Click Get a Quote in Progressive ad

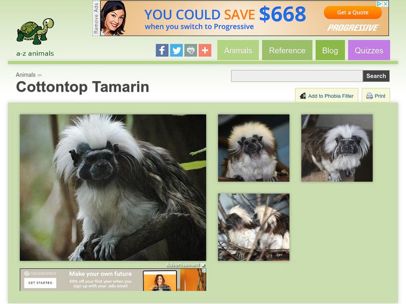click(x=353, y=12)
